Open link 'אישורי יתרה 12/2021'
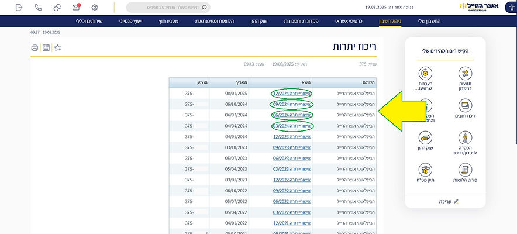517x234 pixels. pyautogui.click(x=292, y=223)
